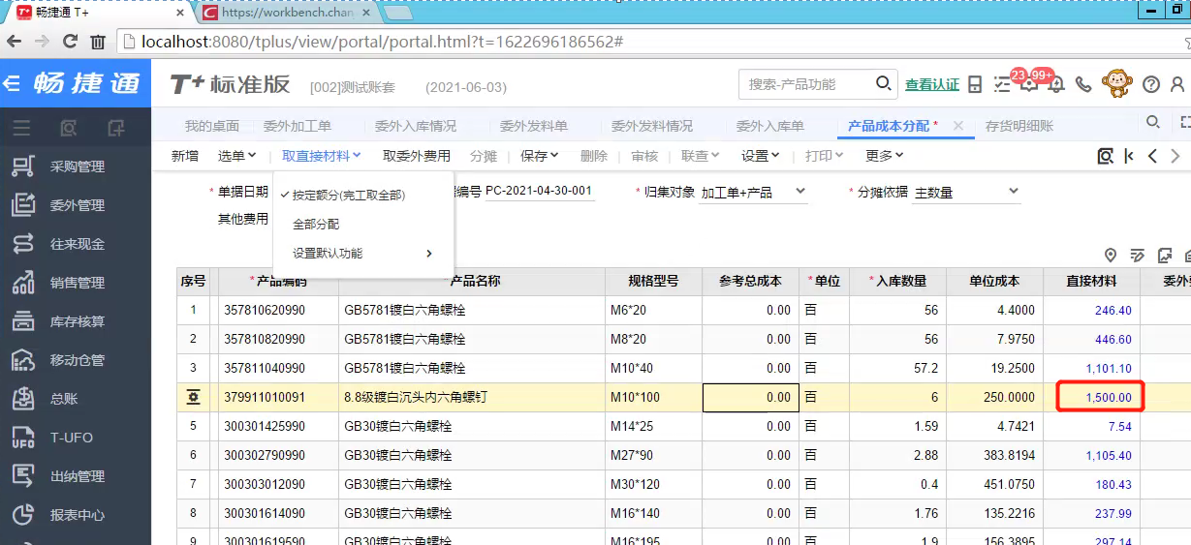Image resolution: width=1191 pixels, height=545 pixels.
Task: Close the 产品成本分配 tab
Action: (958, 126)
